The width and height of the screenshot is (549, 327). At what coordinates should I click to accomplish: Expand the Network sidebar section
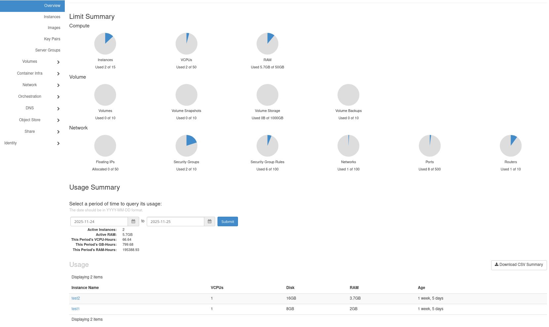(32, 85)
